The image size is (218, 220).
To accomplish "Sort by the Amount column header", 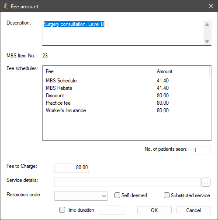I will 182,71.
